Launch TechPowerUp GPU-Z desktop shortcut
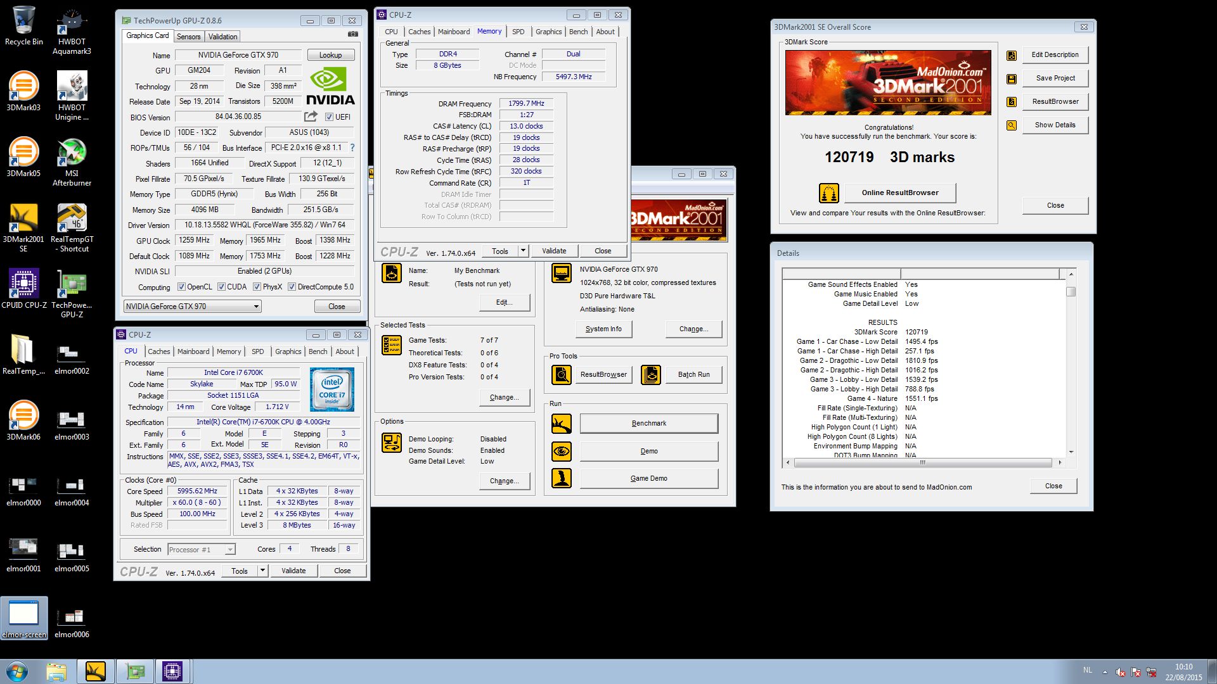This screenshot has width=1217, height=684. (x=72, y=294)
